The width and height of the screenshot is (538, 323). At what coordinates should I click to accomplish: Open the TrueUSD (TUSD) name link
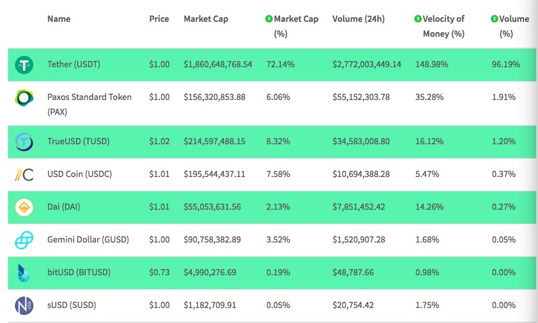pyautogui.click(x=79, y=141)
